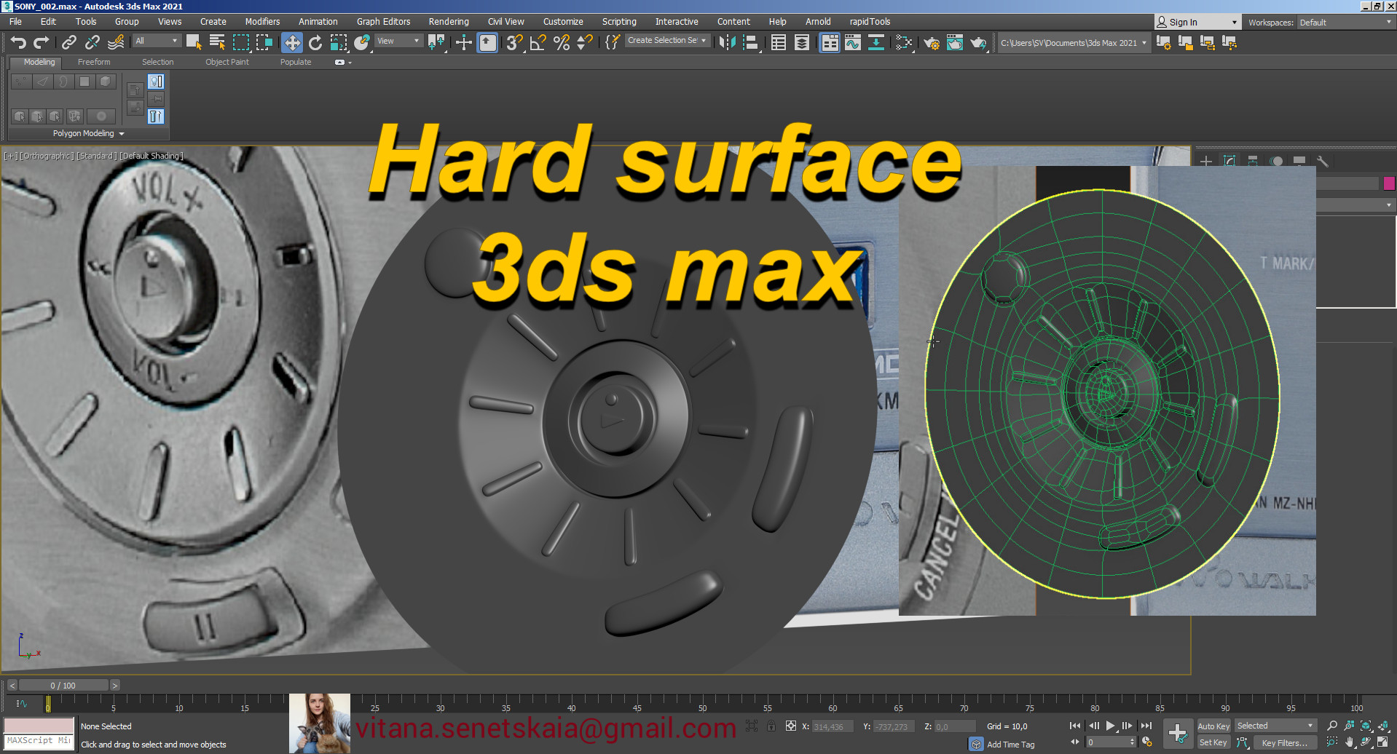Toggle the 3D Snaps button
Screen dimensions: 1397x754
[515, 42]
